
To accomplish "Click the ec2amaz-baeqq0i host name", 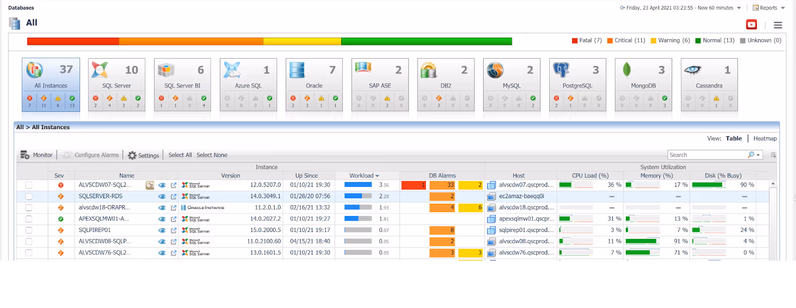I will [x=521, y=196].
